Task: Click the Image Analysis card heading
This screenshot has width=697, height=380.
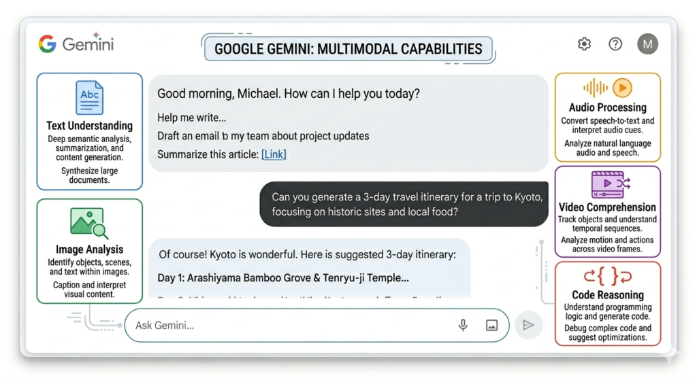Action: (89, 249)
